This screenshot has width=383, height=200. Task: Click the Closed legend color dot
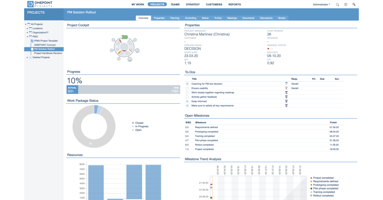133,123
